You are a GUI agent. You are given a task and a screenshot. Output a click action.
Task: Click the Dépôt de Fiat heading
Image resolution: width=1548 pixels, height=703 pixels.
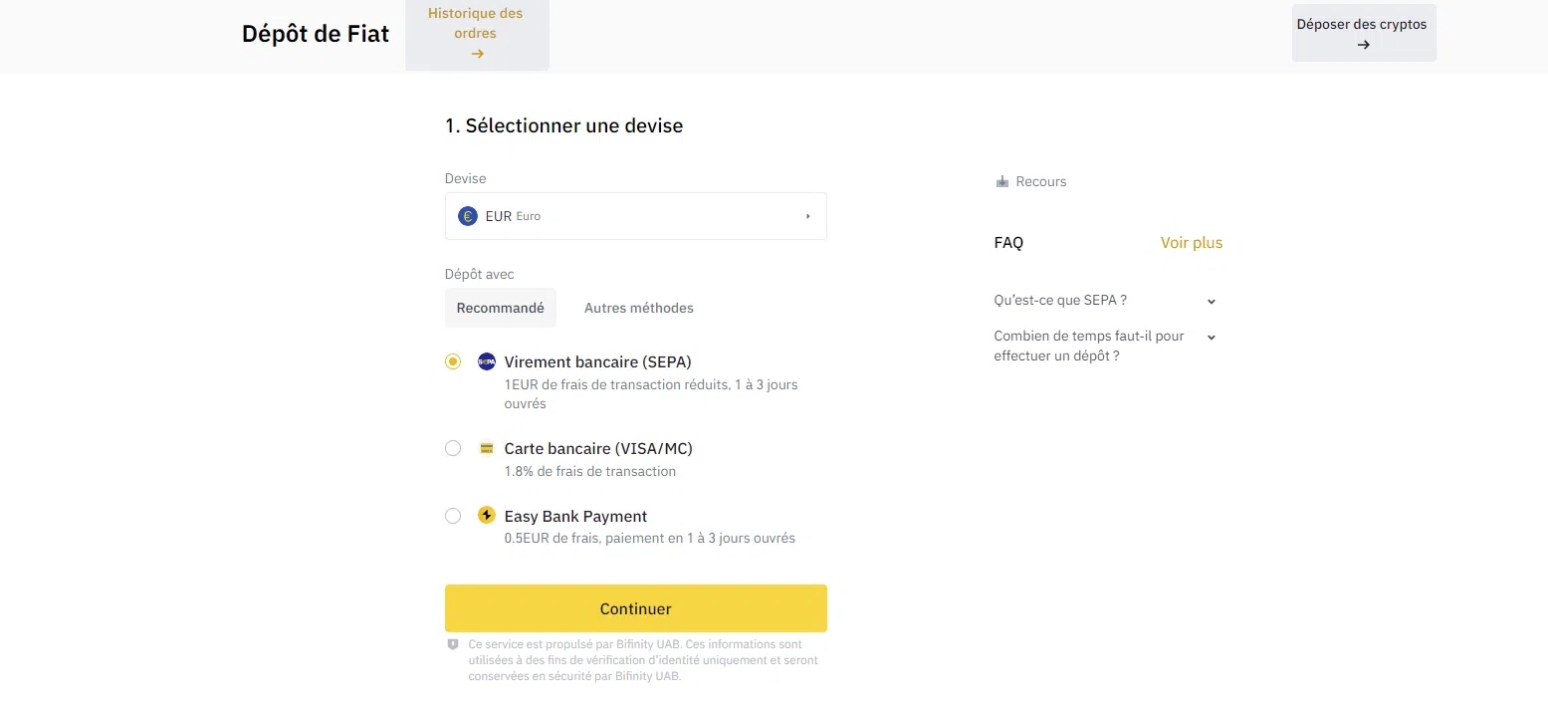tap(316, 34)
